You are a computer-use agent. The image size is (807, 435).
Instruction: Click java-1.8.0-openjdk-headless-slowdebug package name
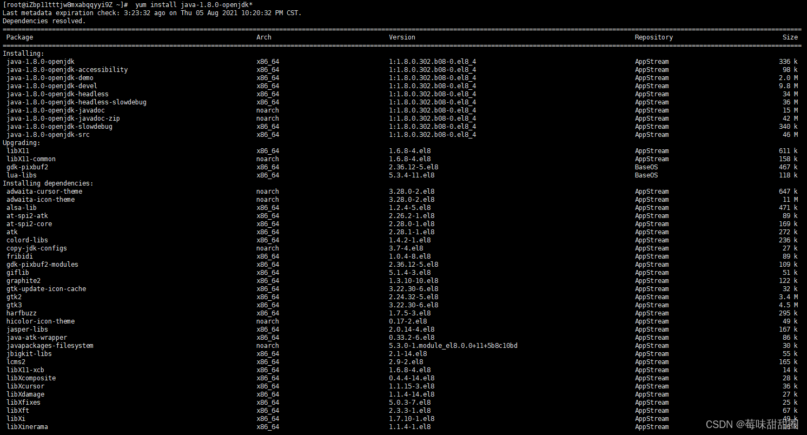coord(76,102)
